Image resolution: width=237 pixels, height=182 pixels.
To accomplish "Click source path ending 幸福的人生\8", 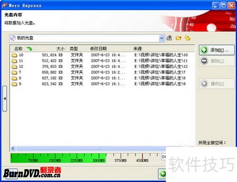I will (x=160, y=78).
